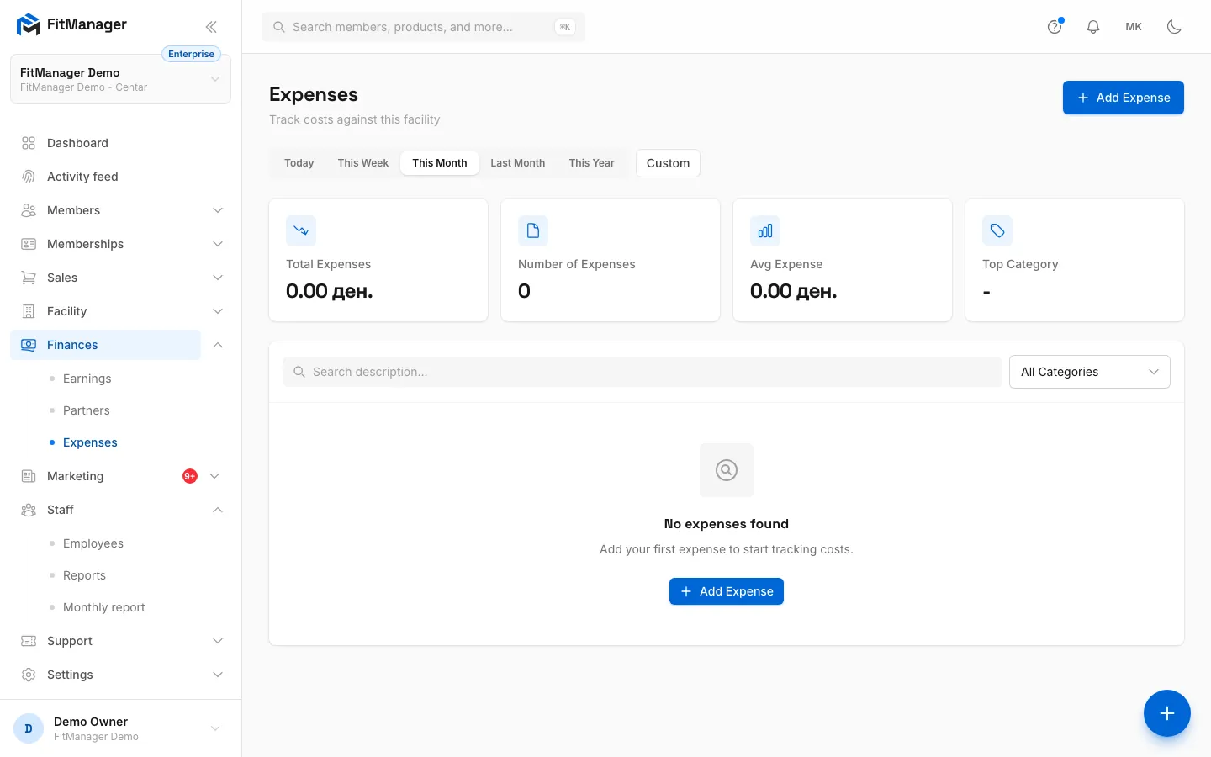The image size is (1211, 757).
Task: Collapse the Finances submenu chevron
Action: click(x=218, y=345)
